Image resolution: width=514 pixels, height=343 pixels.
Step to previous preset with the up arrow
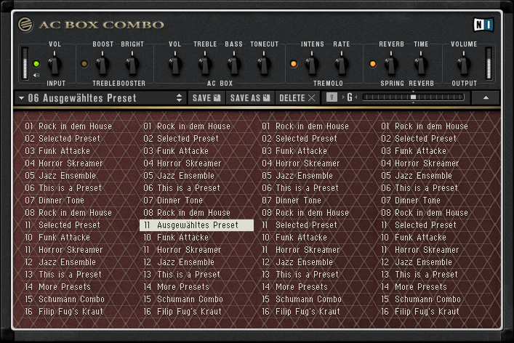pos(179,95)
